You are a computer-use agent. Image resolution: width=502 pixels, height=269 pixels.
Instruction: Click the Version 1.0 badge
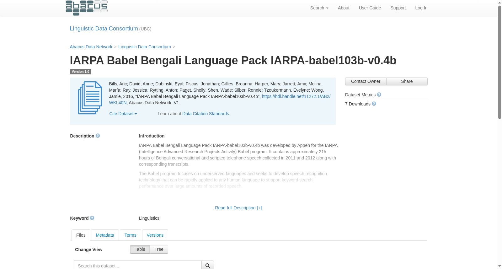pyautogui.click(x=81, y=72)
